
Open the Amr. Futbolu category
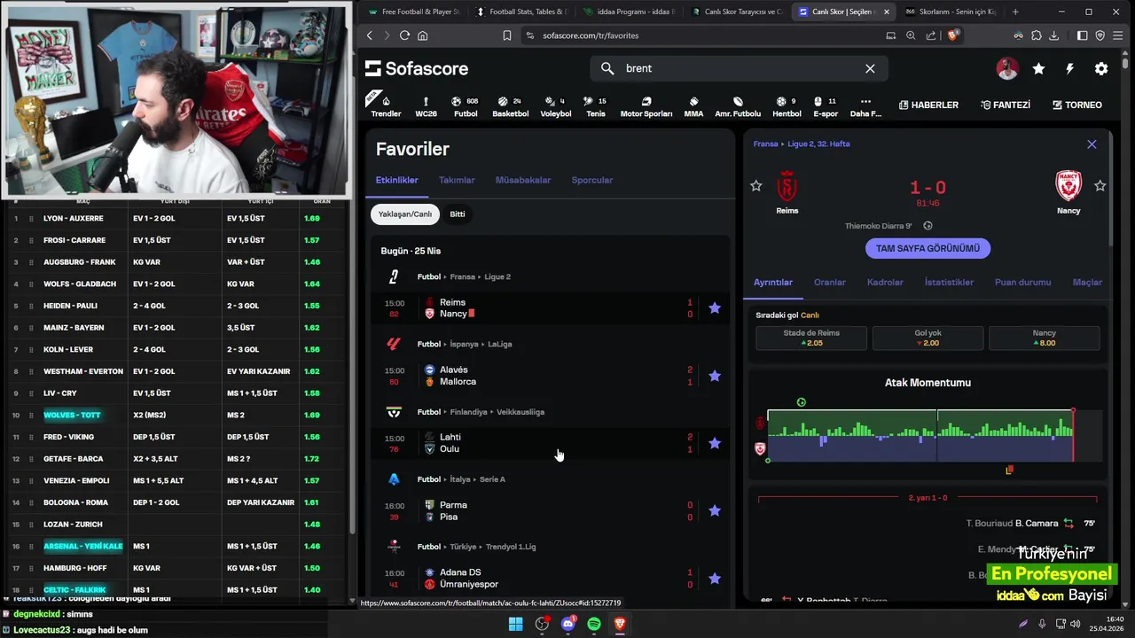[738, 106]
